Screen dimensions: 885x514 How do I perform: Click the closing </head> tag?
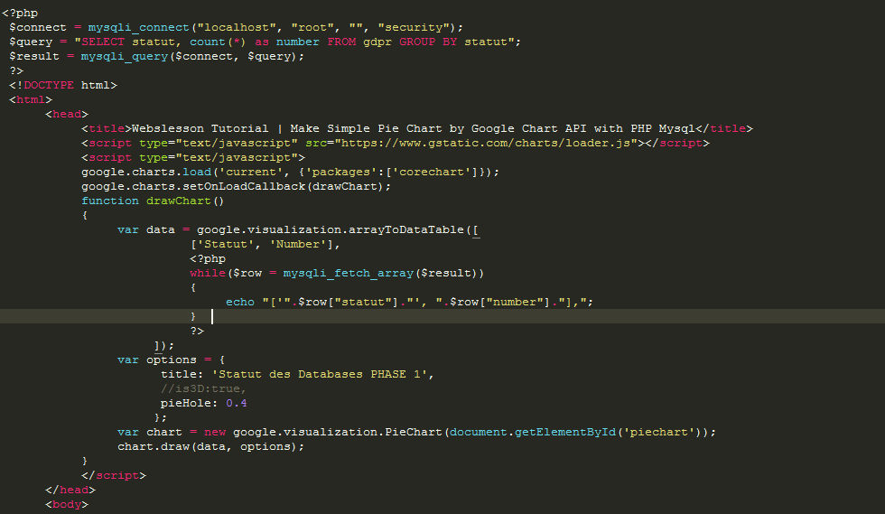point(70,491)
